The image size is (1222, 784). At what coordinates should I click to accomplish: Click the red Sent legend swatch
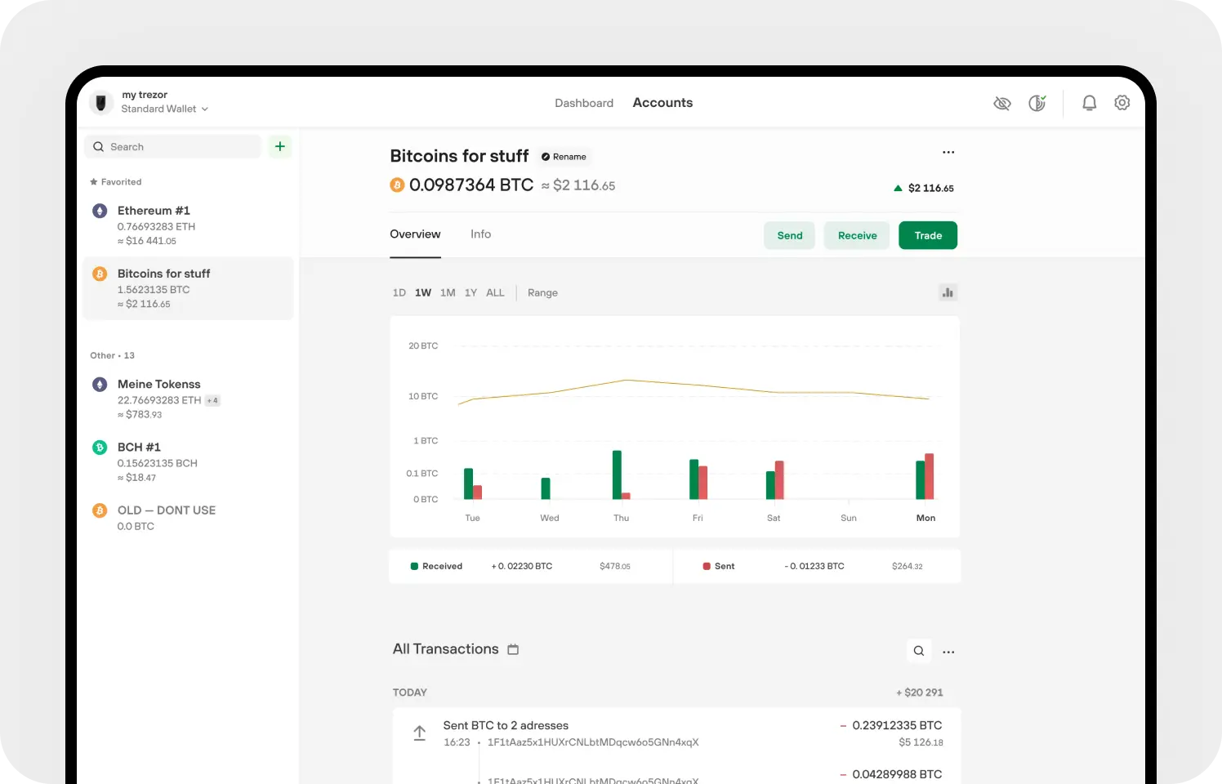[x=707, y=566]
